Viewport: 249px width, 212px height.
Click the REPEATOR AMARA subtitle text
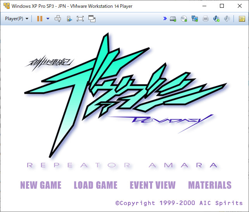[122, 165]
